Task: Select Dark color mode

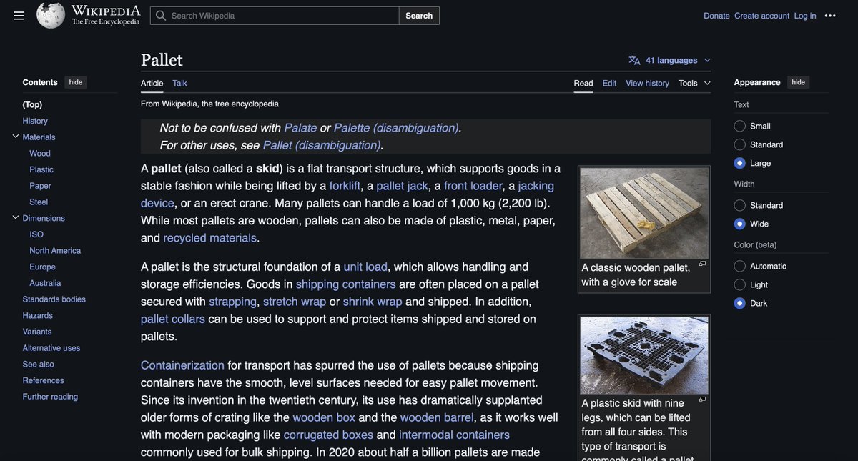Action: pyautogui.click(x=740, y=303)
